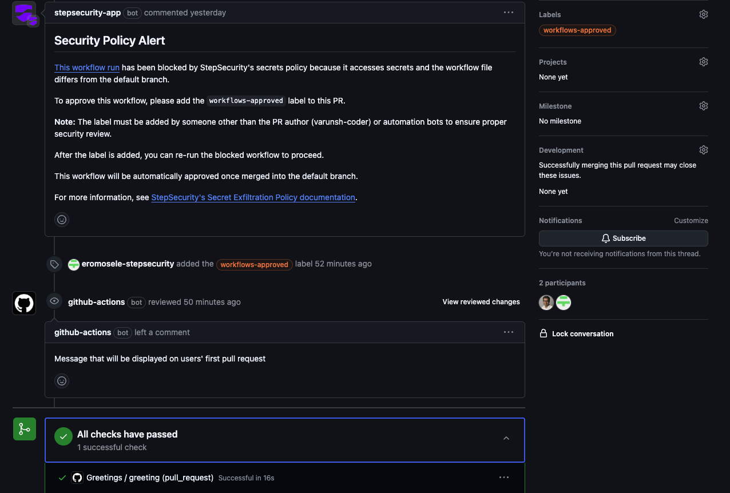The height and width of the screenshot is (493, 730).
Task: Click the stepsecurity-app avatar icon
Action: [25, 14]
